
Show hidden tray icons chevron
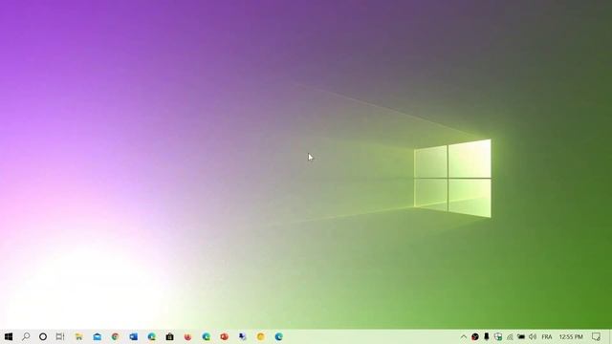click(463, 336)
